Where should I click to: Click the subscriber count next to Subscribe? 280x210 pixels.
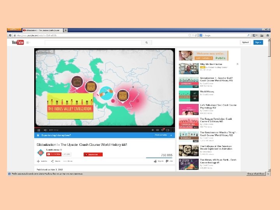(66, 154)
